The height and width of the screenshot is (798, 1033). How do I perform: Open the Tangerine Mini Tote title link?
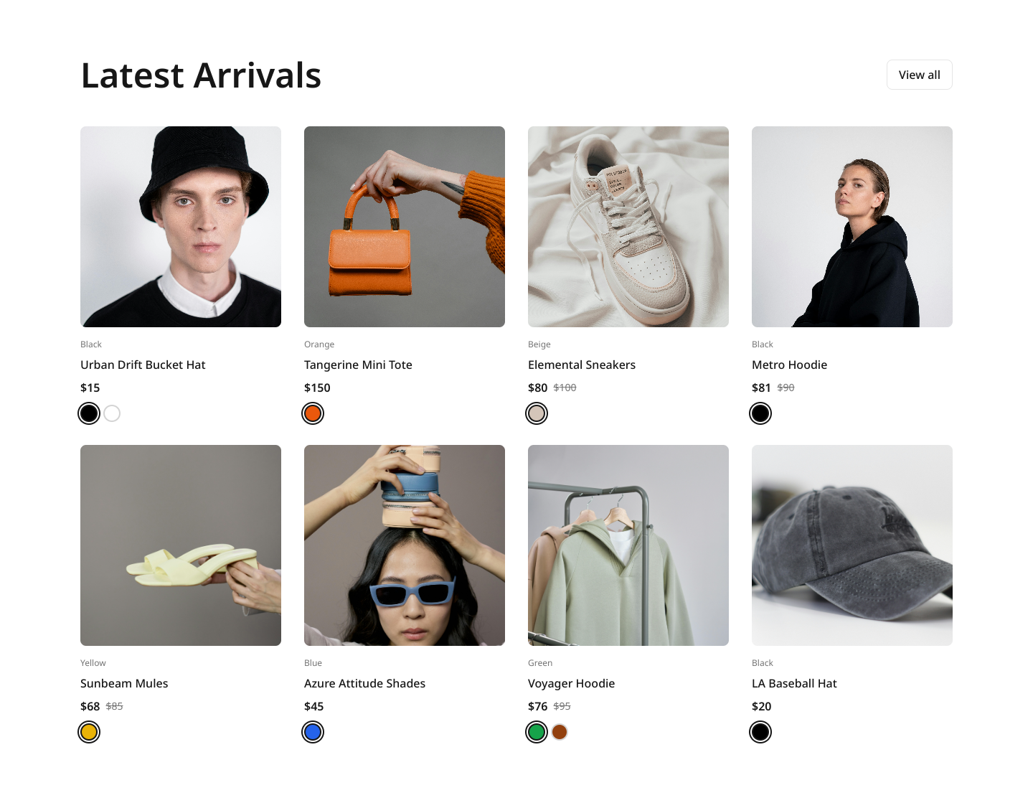coord(358,365)
